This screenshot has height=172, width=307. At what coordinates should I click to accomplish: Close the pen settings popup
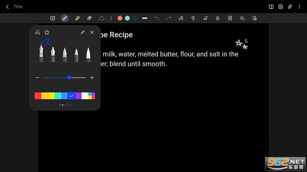(x=92, y=32)
